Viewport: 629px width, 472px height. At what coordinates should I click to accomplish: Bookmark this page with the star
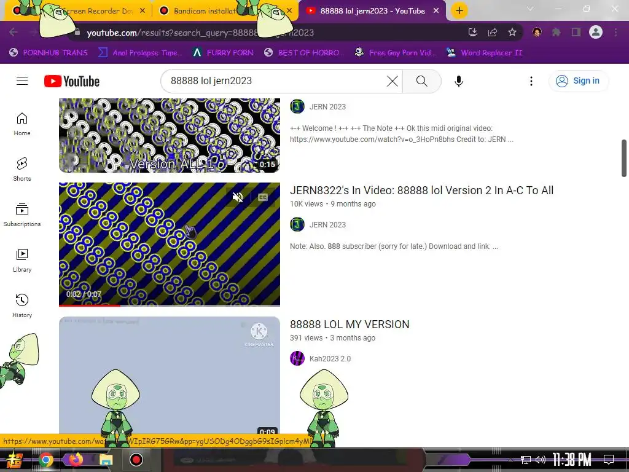[x=512, y=33]
